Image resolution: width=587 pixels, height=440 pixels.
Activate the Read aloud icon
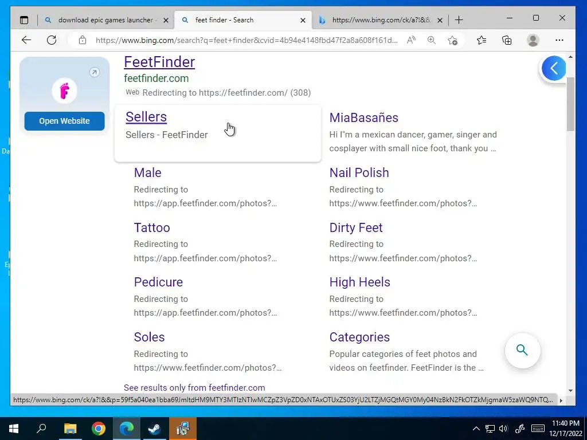tap(411, 40)
